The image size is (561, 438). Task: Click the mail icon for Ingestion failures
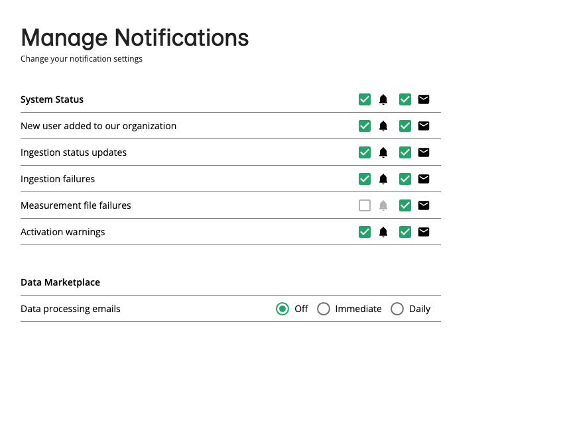pyautogui.click(x=424, y=178)
